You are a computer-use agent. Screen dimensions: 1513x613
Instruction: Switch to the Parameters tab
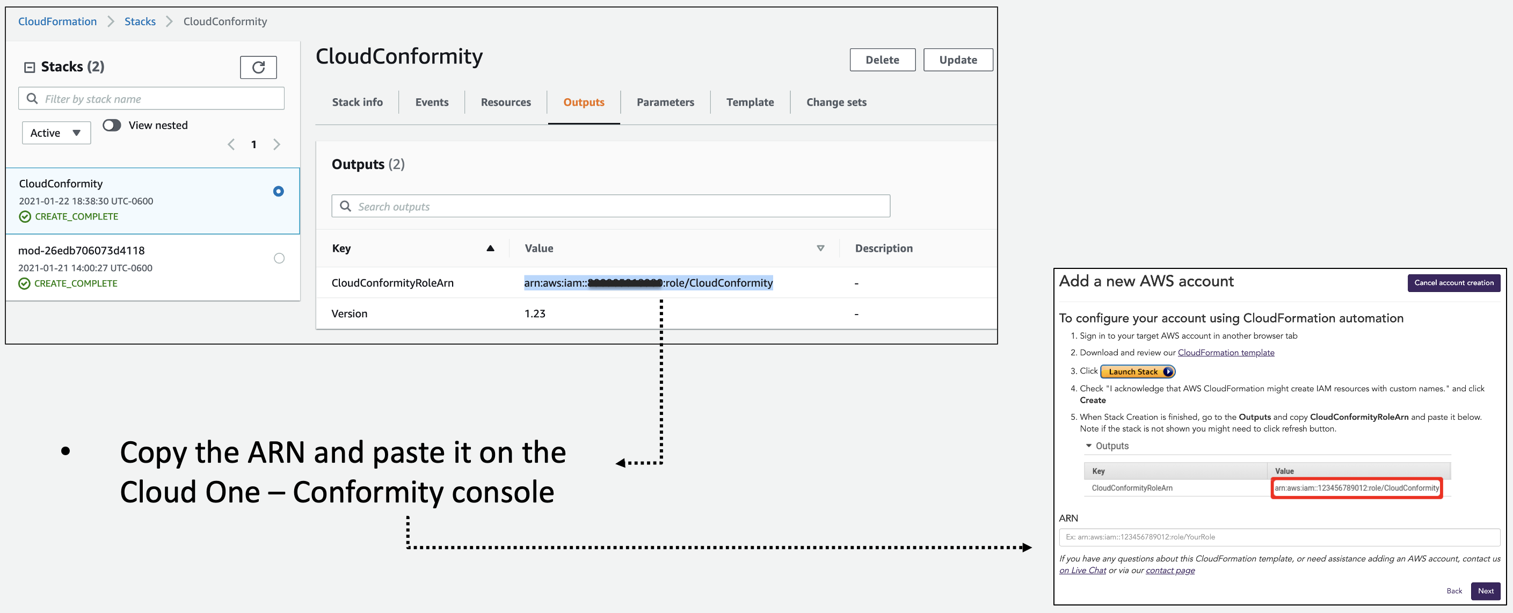[665, 102]
